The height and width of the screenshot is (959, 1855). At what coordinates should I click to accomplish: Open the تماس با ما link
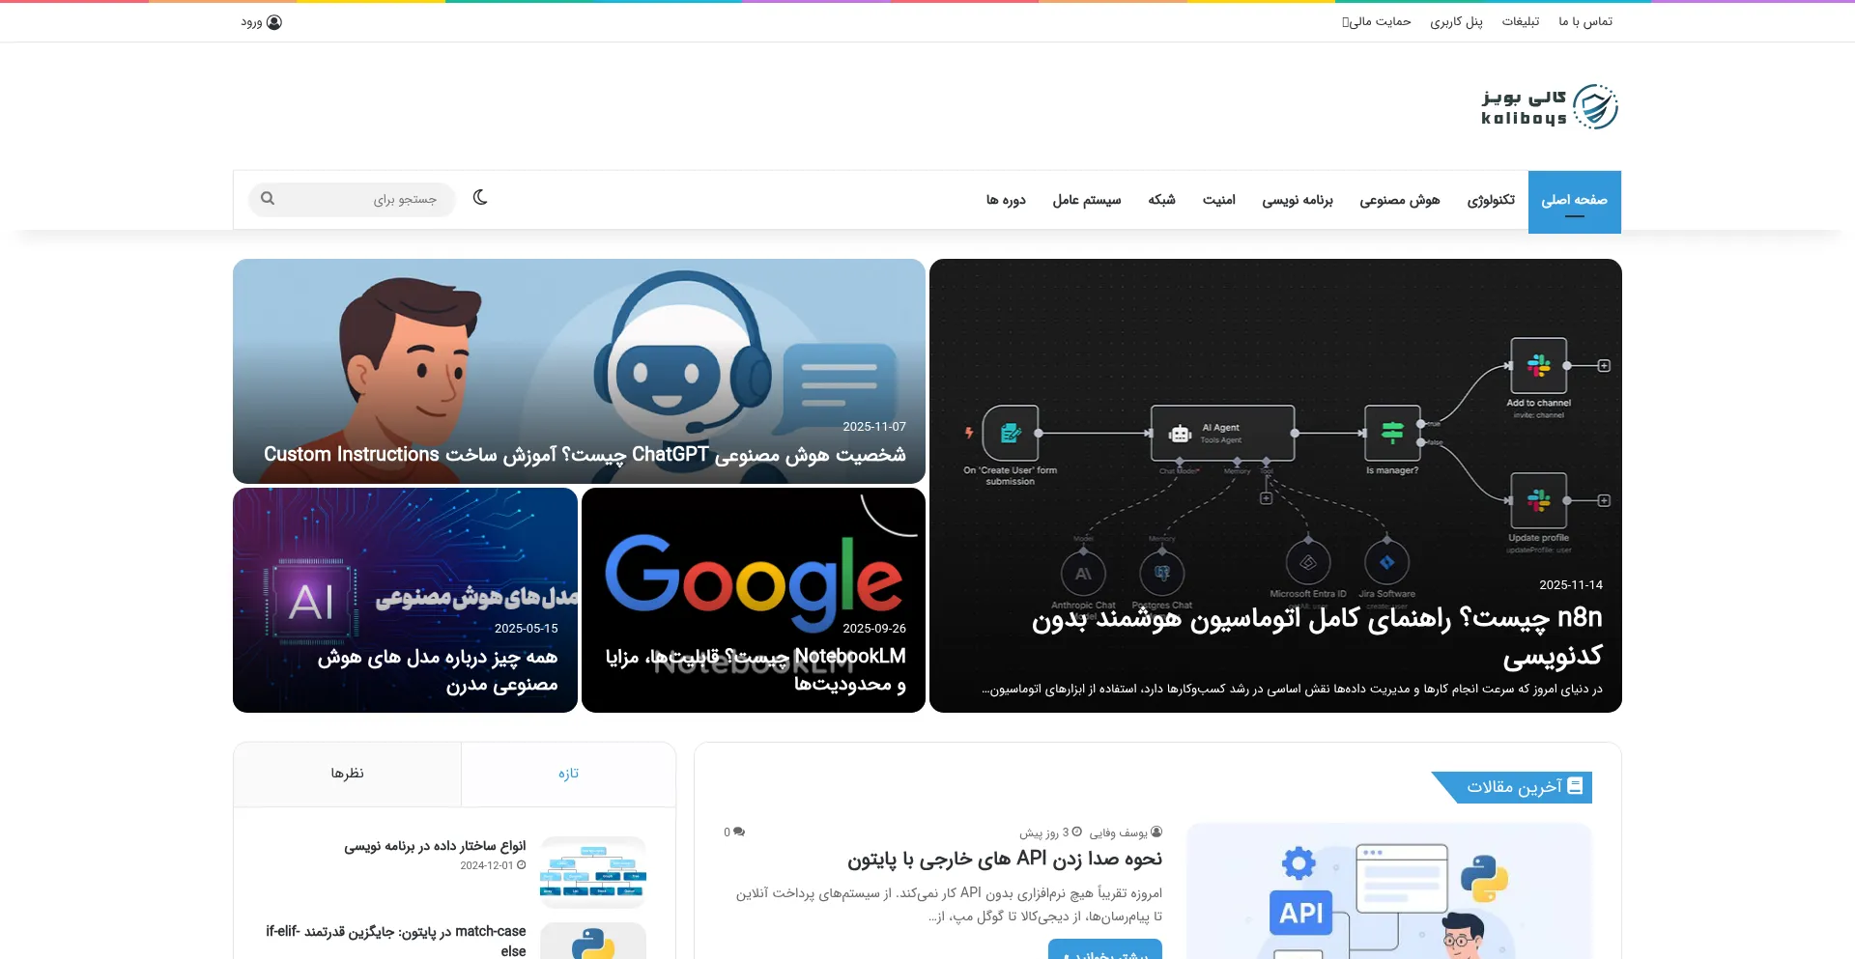[x=1584, y=21]
